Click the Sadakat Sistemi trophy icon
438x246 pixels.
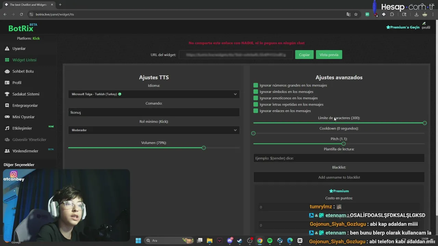point(7,94)
